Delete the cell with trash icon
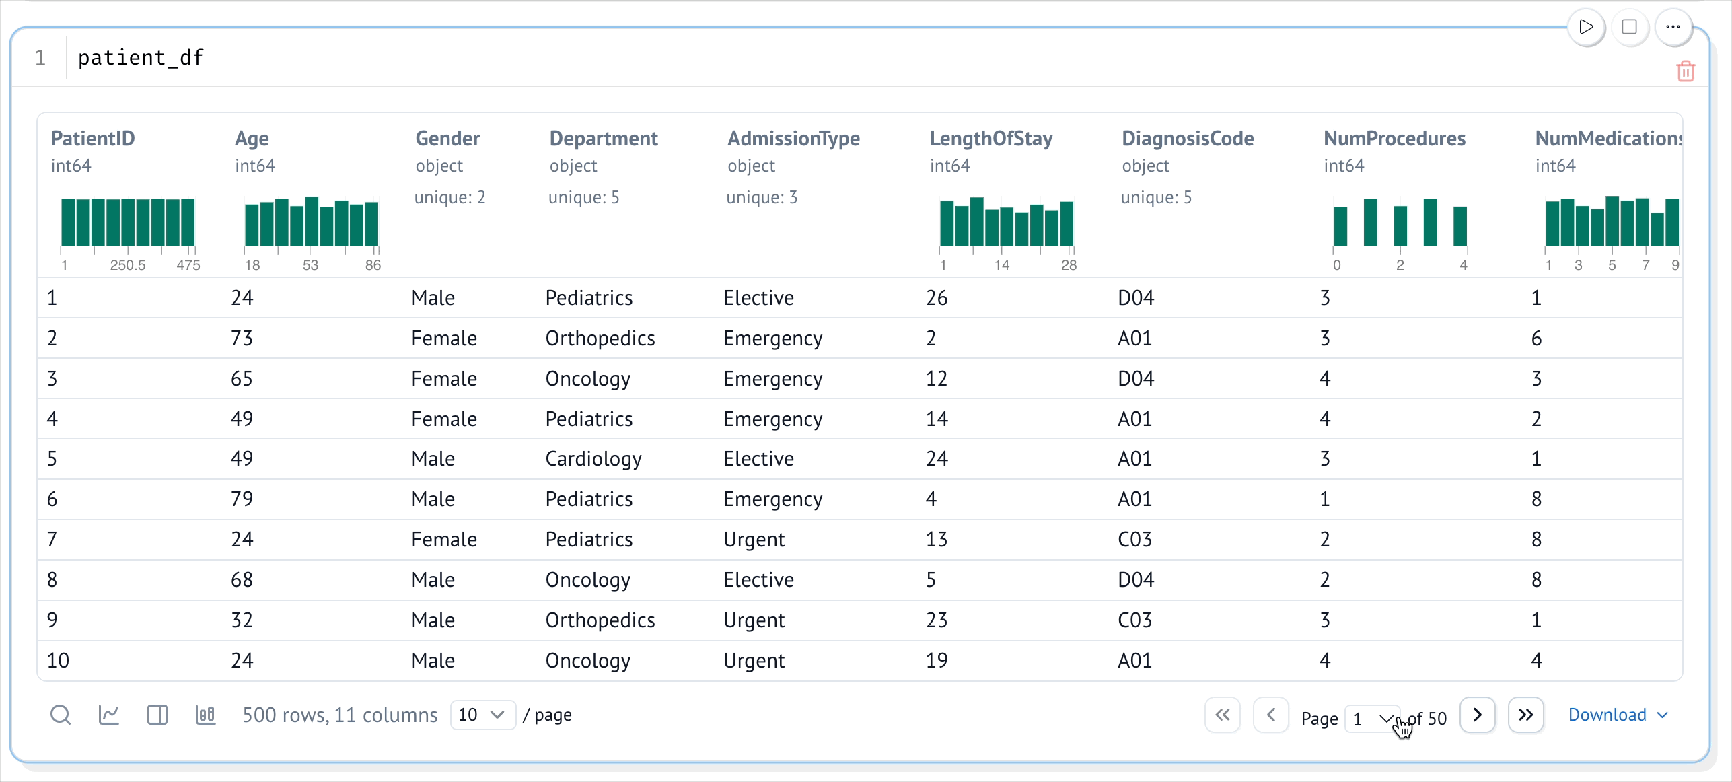The width and height of the screenshot is (1732, 782). coord(1685,71)
